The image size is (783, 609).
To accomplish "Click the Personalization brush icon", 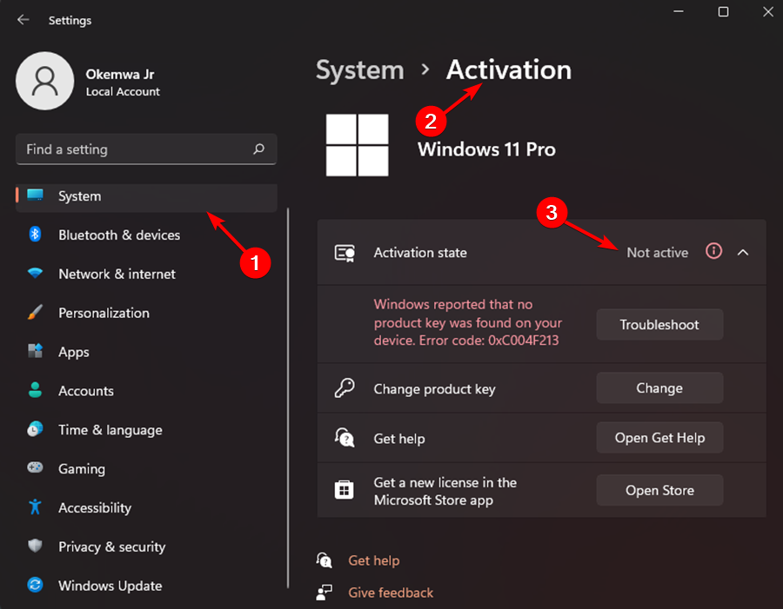I will coord(35,313).
